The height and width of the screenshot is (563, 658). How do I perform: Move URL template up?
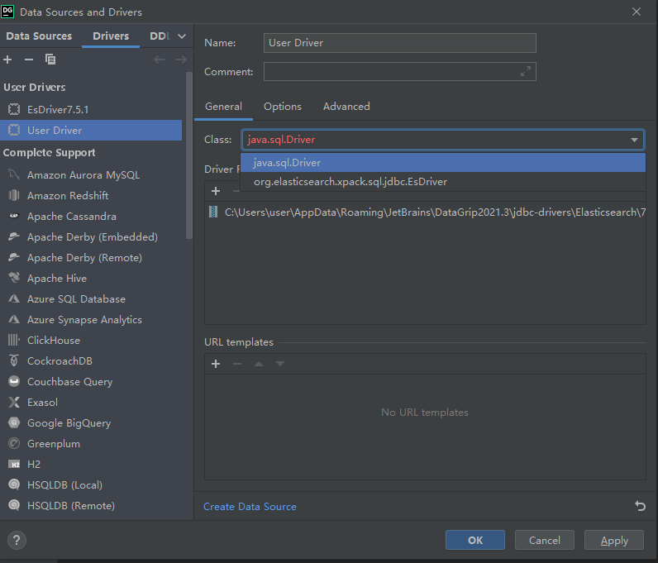(x=259, y=364)
